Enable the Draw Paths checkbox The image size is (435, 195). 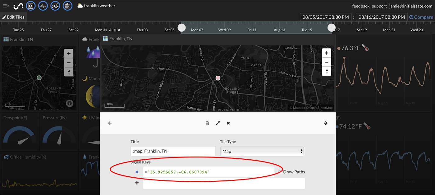(280, 172)
